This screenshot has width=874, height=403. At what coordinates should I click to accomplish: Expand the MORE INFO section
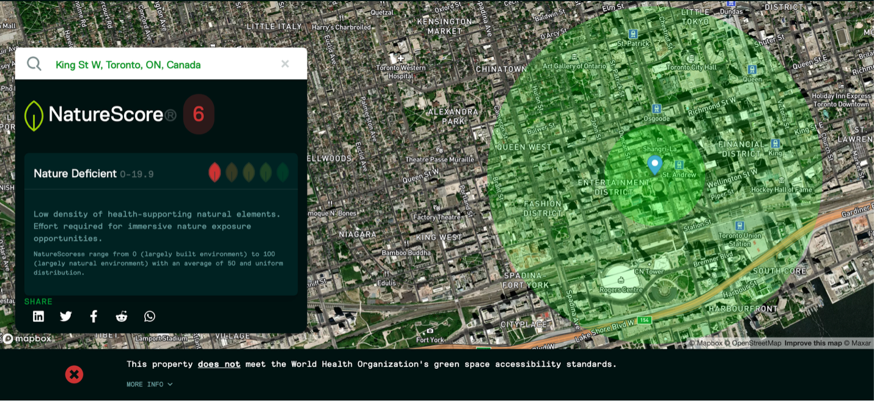pyautogui.click(x=150, y=384)
